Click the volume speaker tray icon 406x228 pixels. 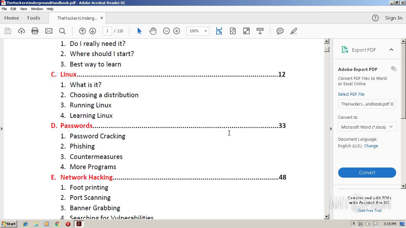pyautogui.click(x=368, y=224)
